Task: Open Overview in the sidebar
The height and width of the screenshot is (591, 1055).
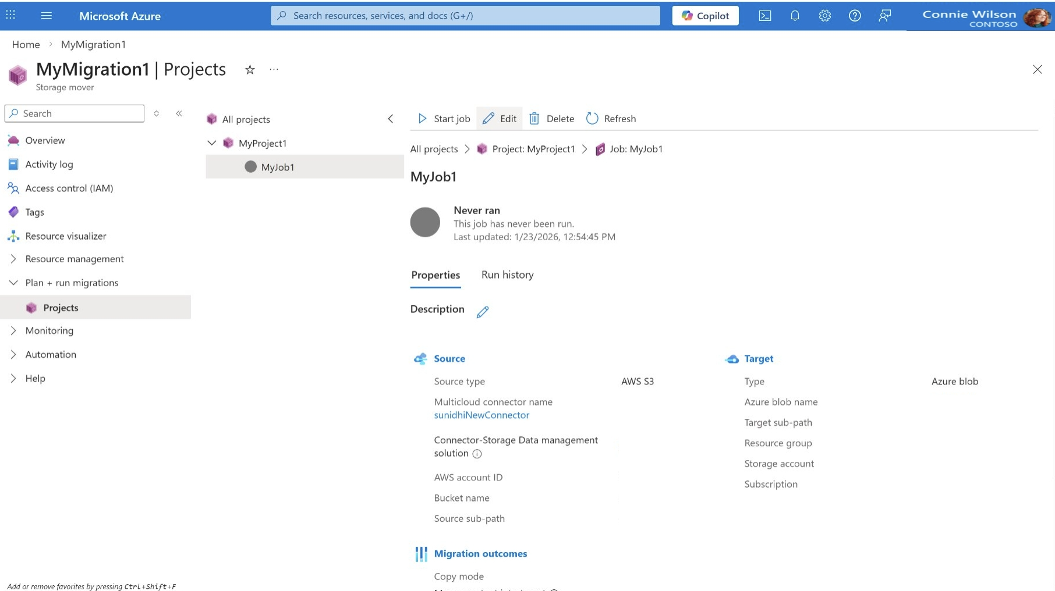Action: pyautogui.click(x=45, y=140)
